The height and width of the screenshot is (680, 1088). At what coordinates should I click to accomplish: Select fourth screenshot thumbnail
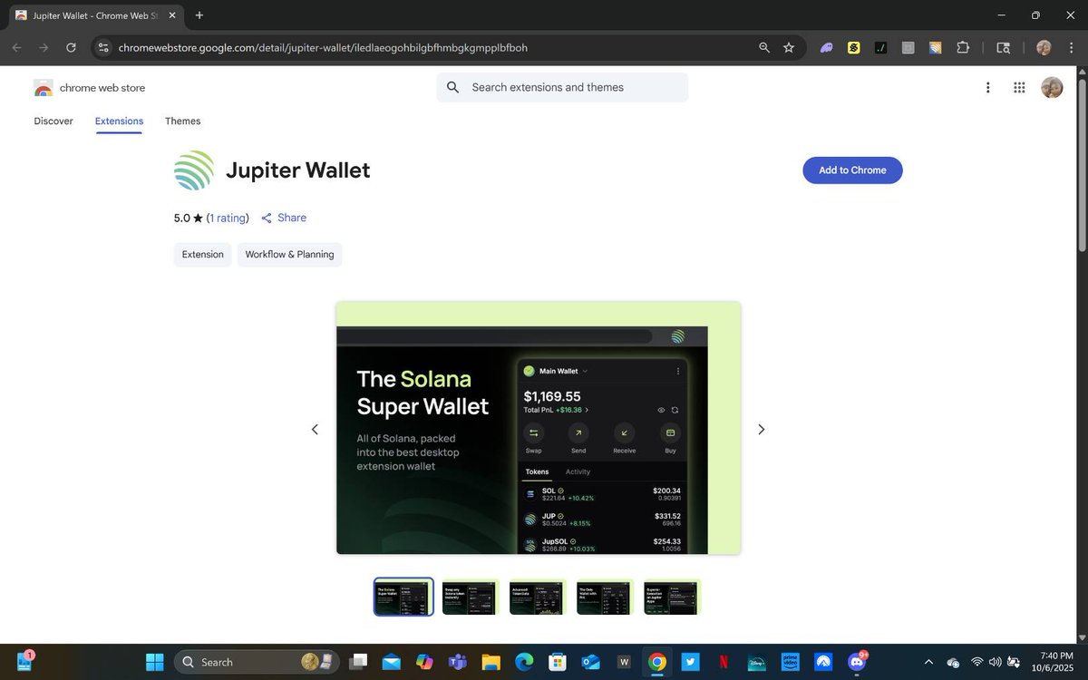click(605, 597)
